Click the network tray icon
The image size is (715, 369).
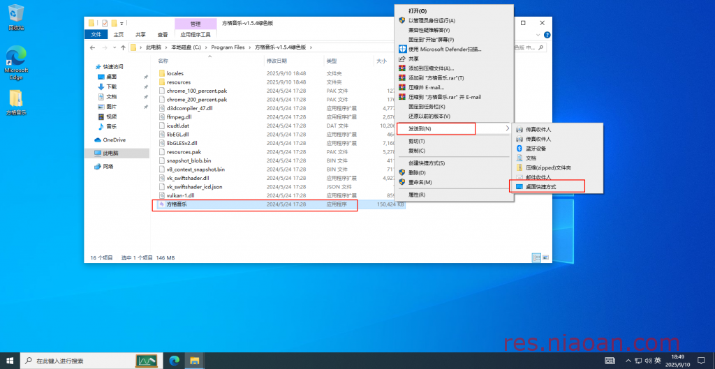[x=639, y=361]
